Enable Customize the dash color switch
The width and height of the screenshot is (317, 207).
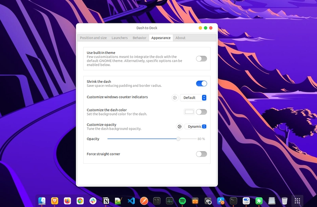[201, 112]
